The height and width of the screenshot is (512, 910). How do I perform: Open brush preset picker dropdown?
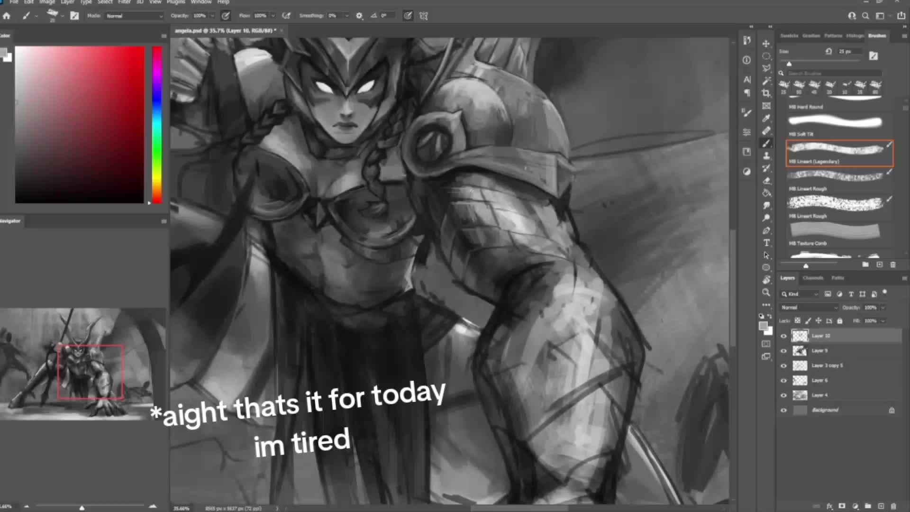[62, 16]
